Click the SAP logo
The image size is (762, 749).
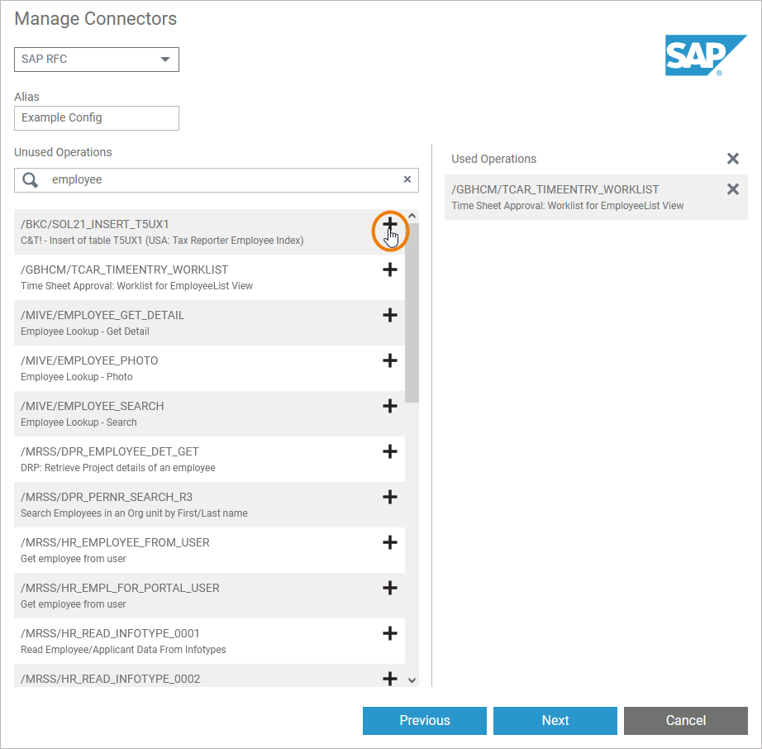click(x=706, y=55)
